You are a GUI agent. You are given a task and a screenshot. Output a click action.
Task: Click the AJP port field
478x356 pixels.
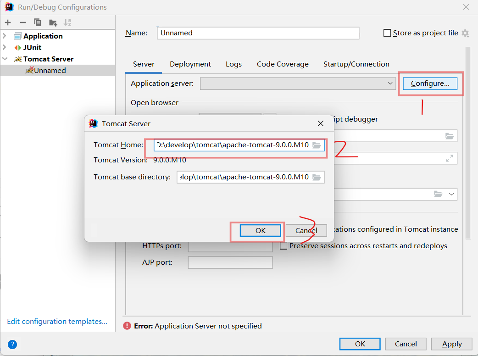tap(230, 262)
